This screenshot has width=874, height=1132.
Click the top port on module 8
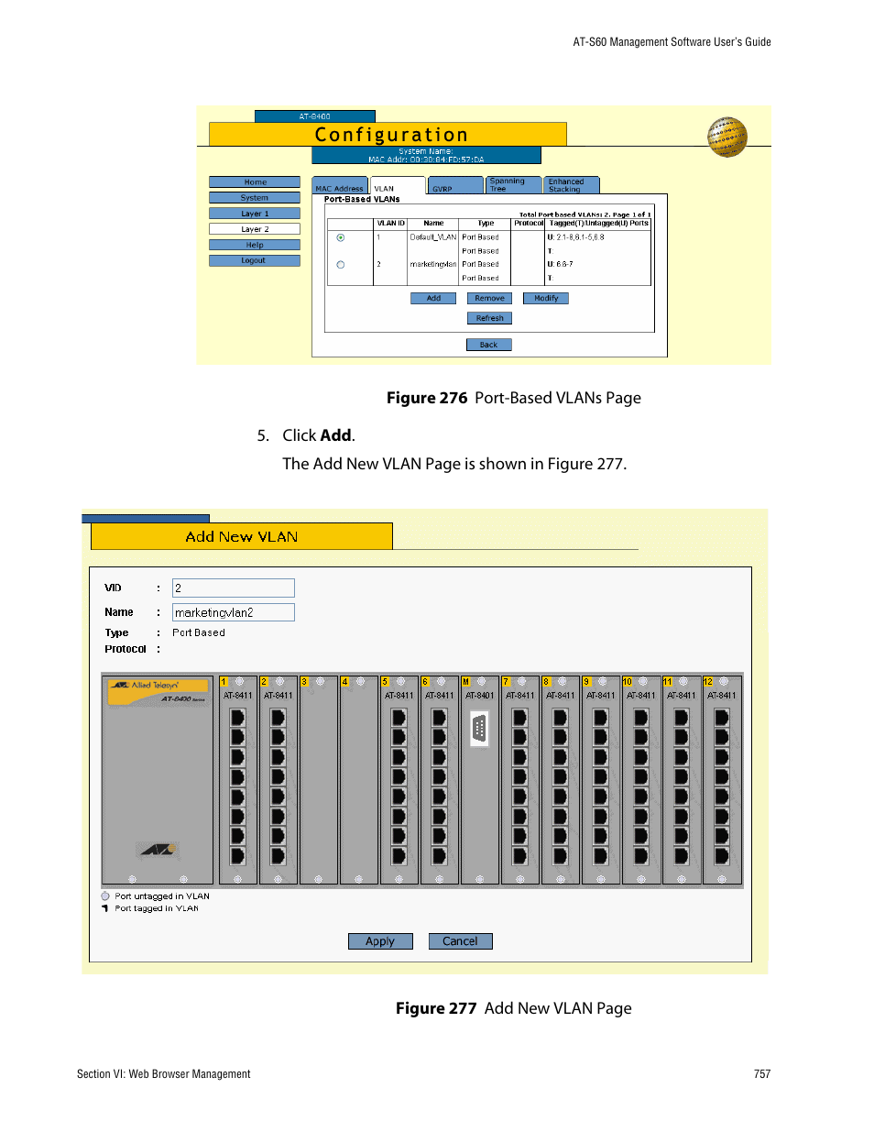point(560,717)
